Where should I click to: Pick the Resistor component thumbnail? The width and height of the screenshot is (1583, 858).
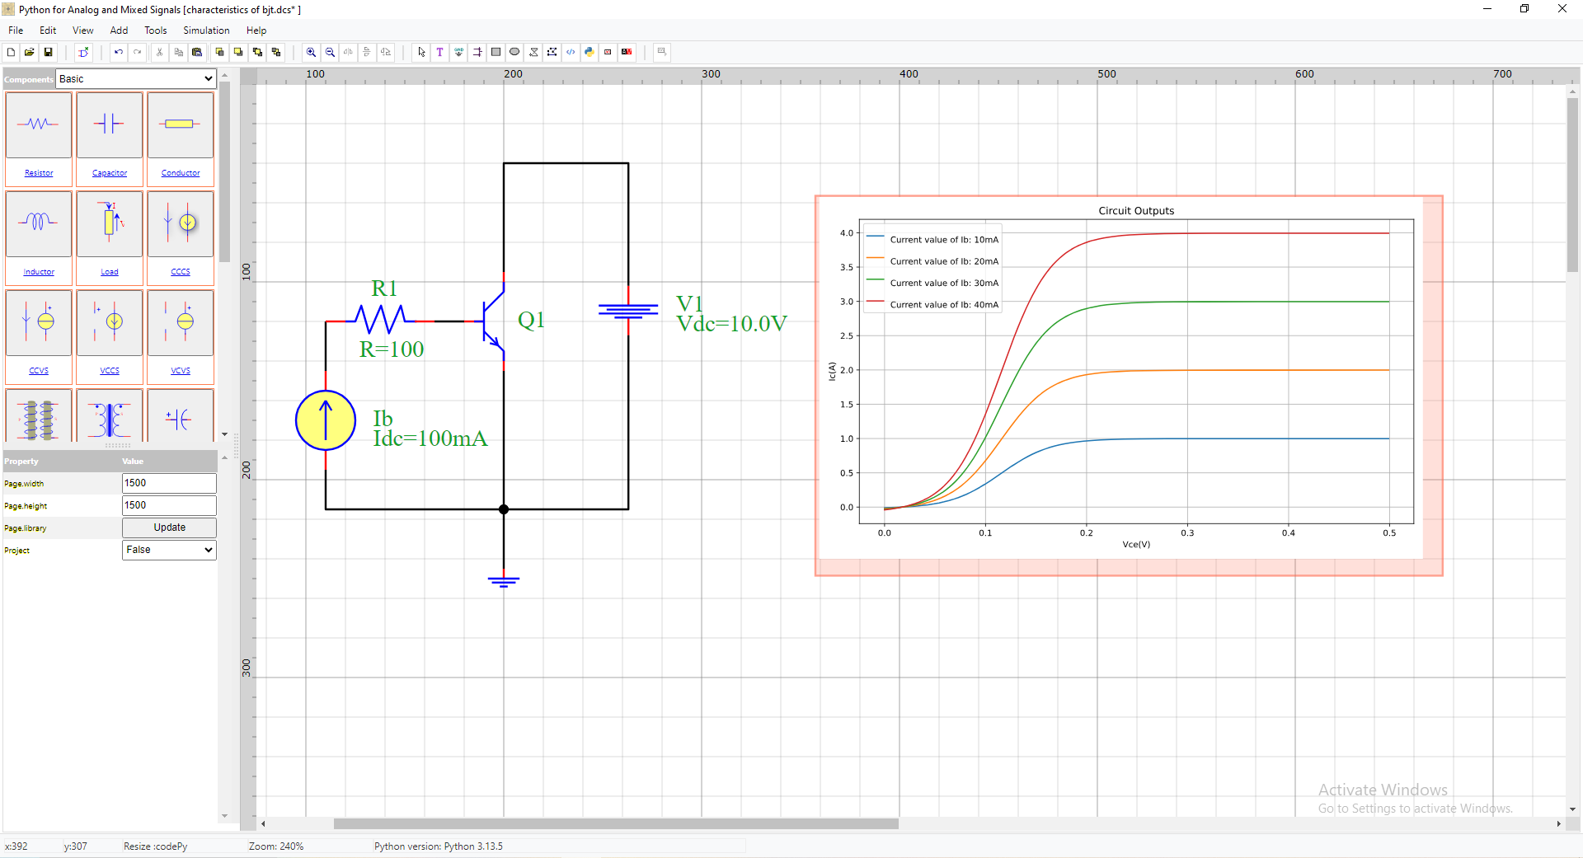(39, 124)
